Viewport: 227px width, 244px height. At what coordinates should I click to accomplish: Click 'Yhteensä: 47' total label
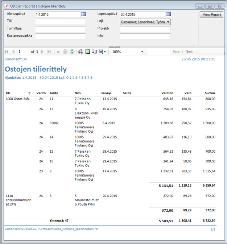[x=59, y=221]
